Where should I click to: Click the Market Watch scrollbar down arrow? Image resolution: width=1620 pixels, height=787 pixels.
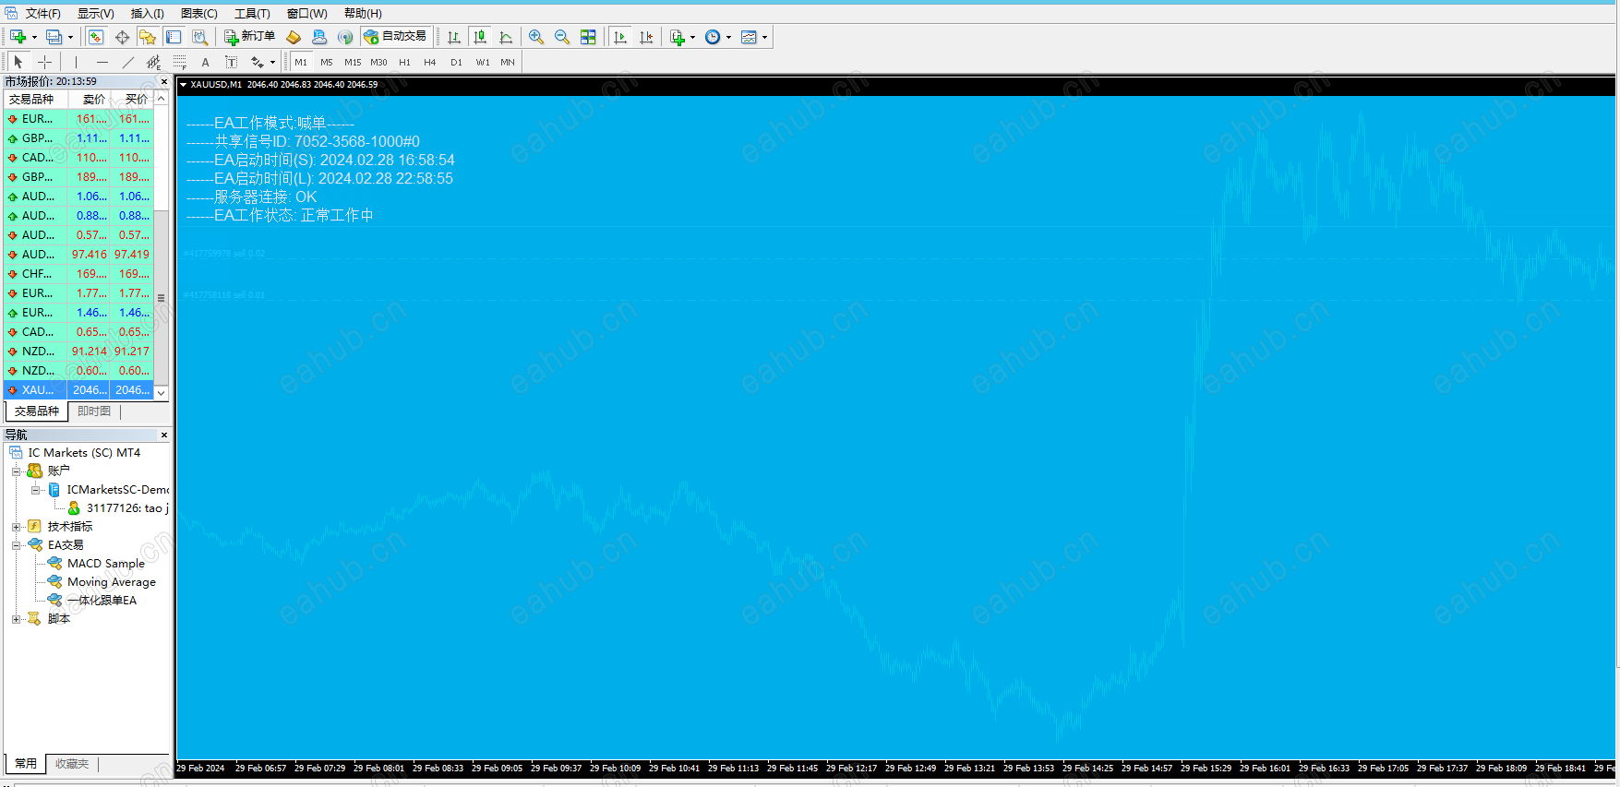(162, 393)
